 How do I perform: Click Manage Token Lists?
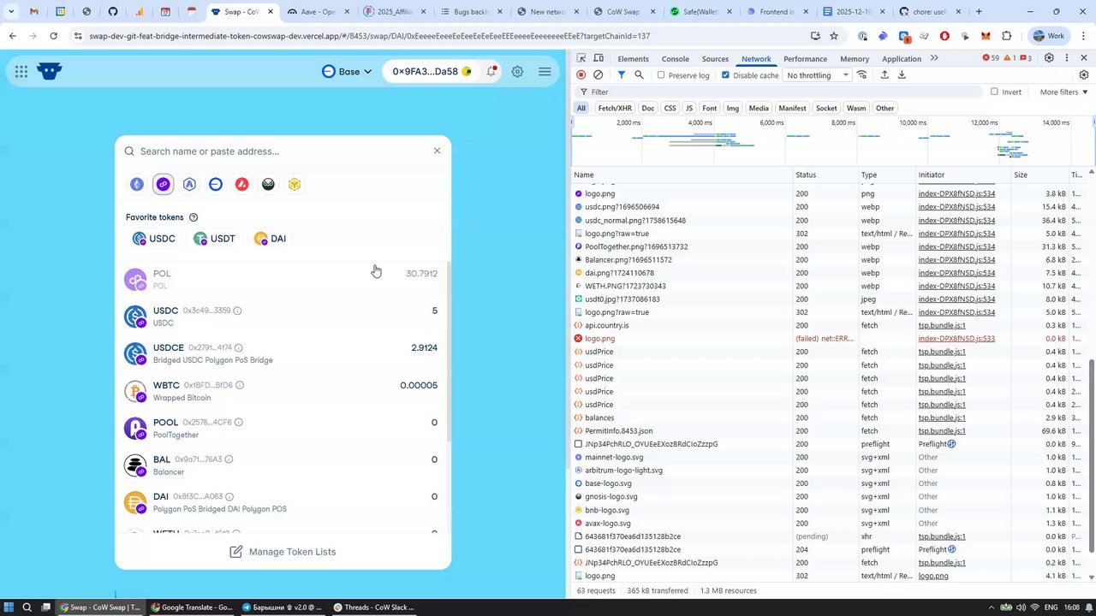(x=283, y=552)
